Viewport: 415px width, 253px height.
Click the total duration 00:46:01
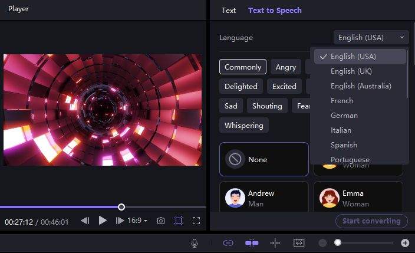[x=54, y=222]
